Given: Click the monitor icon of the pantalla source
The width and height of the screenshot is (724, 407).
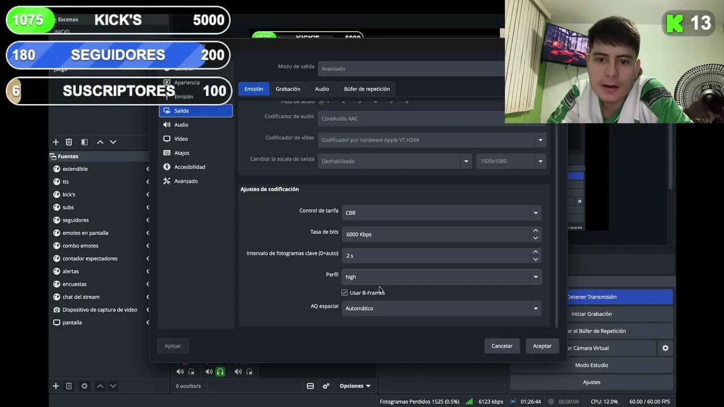Looking at the screenshot, I should click(x=57, y=322).
